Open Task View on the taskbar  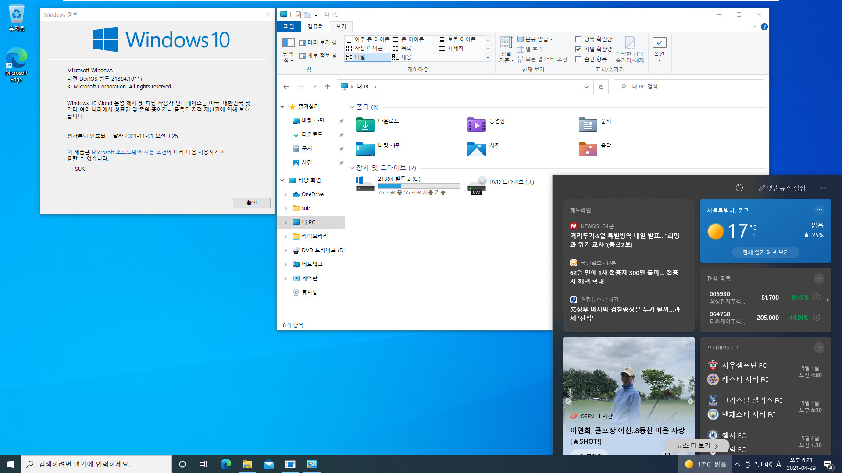tap(203, 464)
